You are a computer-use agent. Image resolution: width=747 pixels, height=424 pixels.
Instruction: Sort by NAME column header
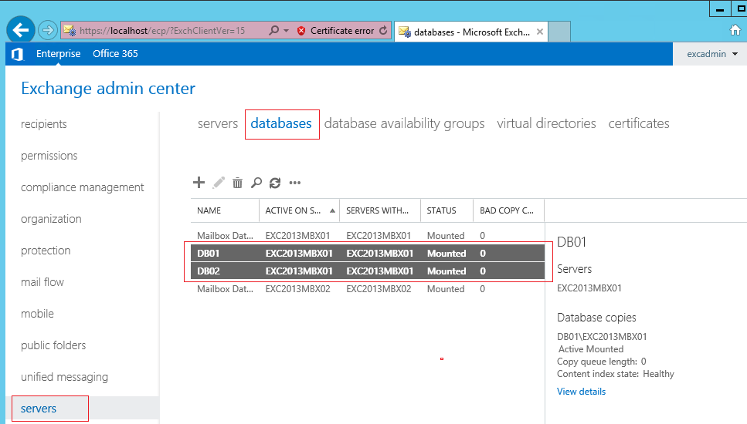click(225, 210)
